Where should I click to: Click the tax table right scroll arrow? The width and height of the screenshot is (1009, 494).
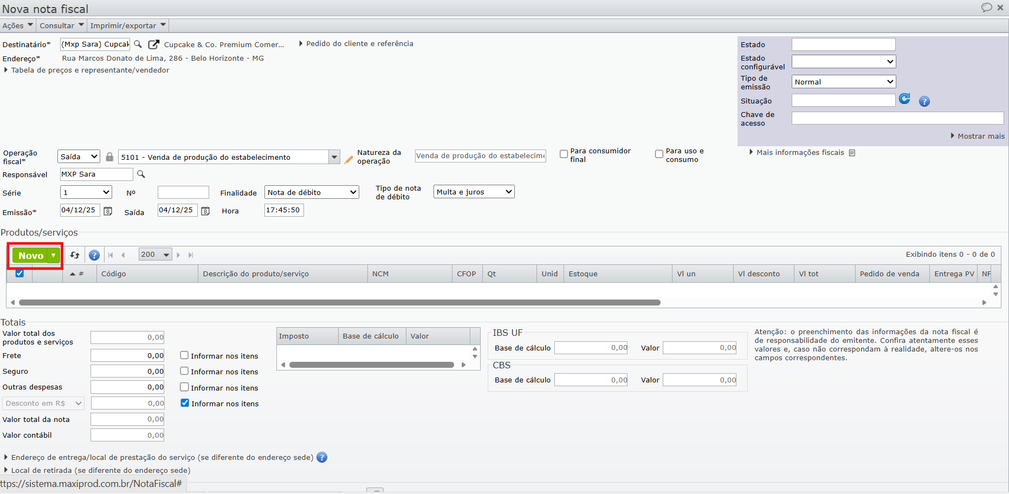463,365
